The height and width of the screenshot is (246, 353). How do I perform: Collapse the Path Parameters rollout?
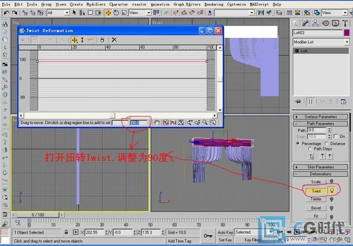320,124
